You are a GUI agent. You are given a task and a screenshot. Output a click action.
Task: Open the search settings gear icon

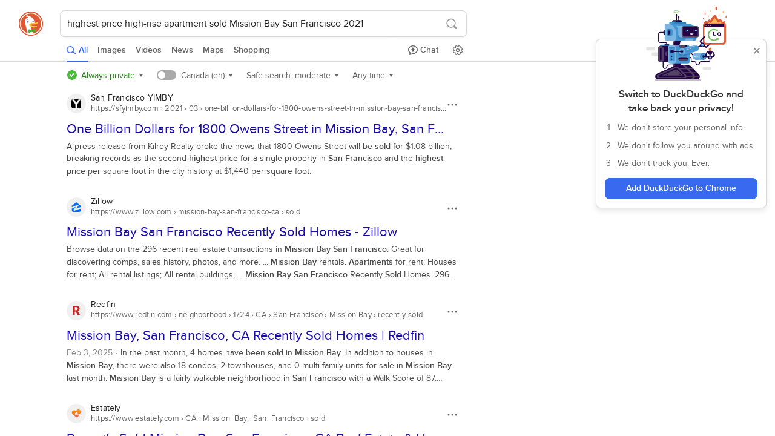(458, 50)
